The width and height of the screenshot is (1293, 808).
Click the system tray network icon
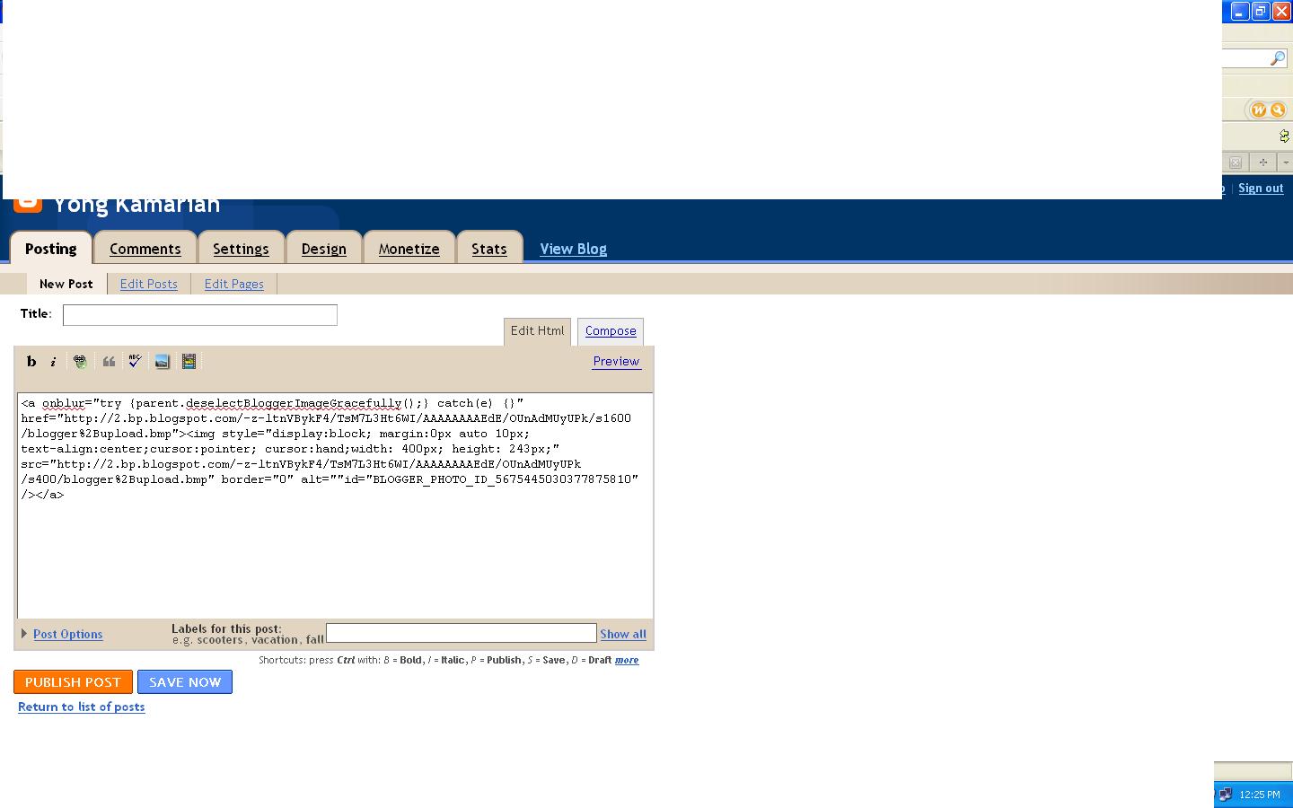click(1225, 795)
